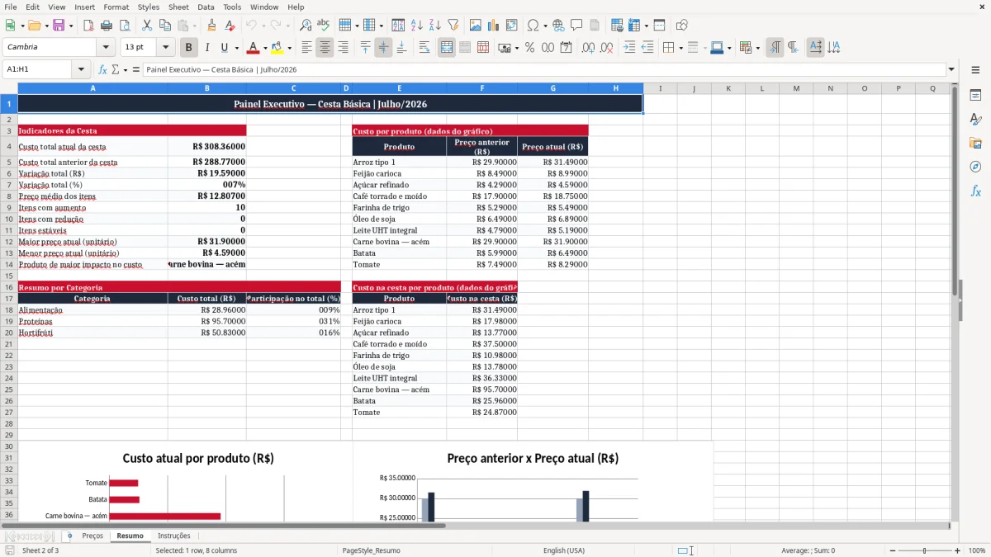Click the Sum sigma icon
The width and height of the screenshot is (991, 557).
tap(115, 69)
